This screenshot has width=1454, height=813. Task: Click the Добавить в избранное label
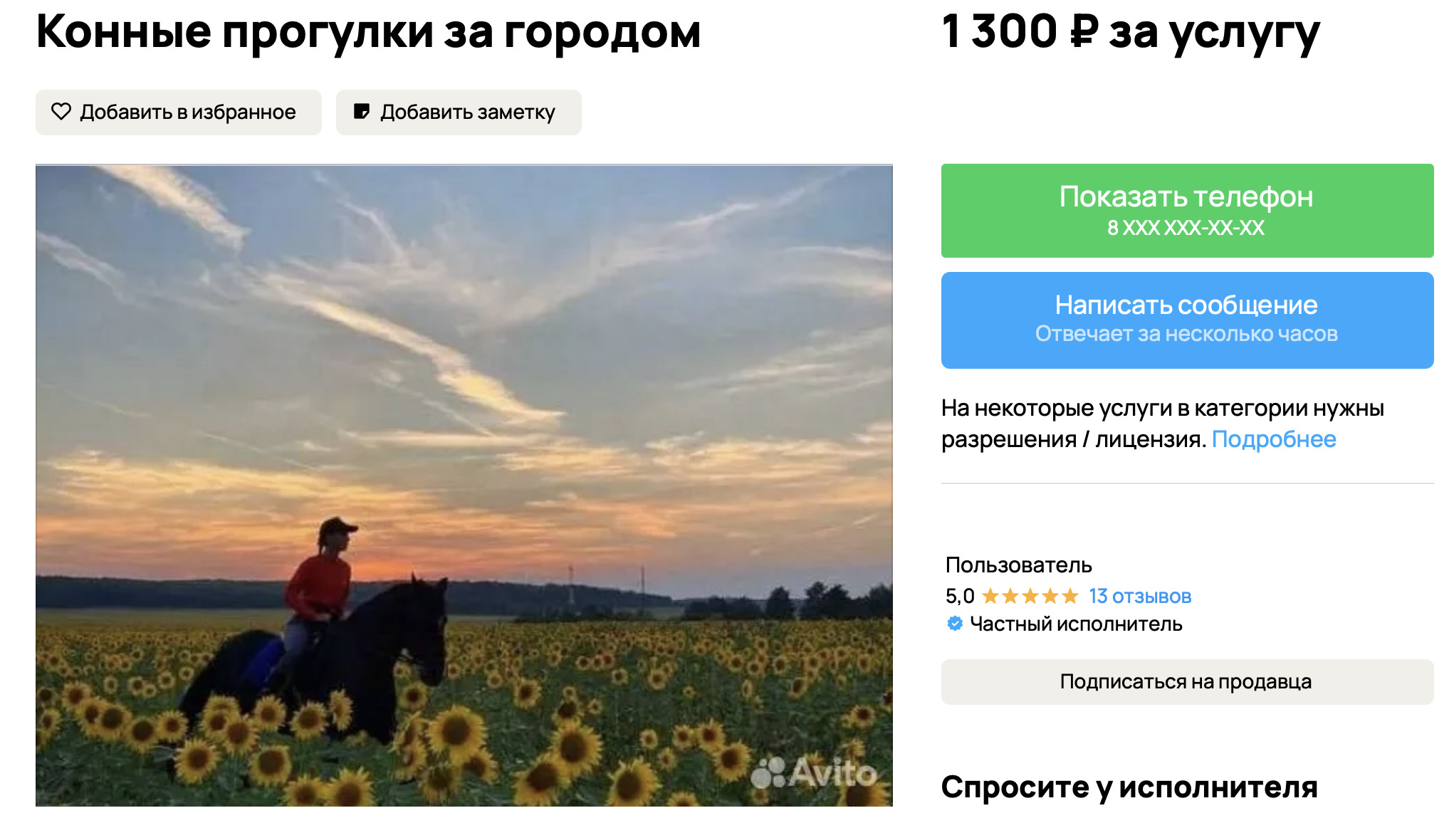coord(188,112)
